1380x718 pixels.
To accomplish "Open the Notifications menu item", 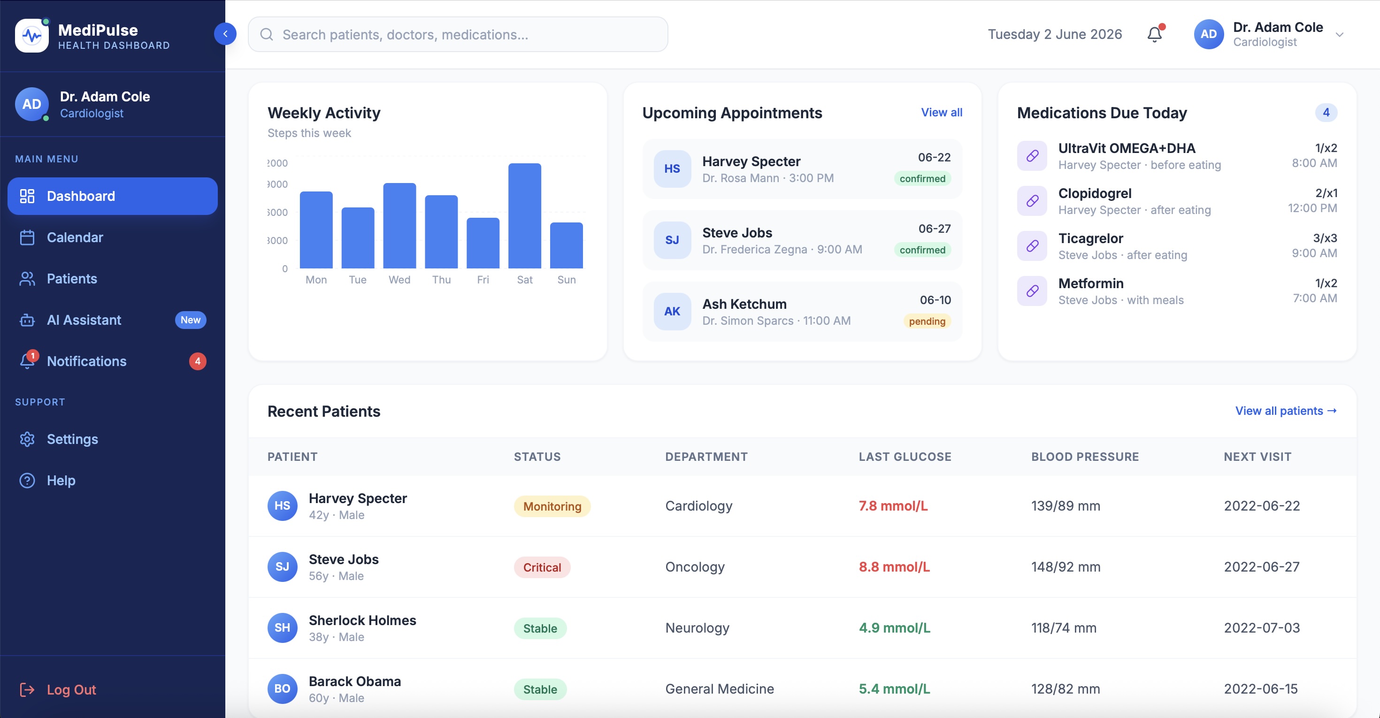I will (x=113, y=361).
